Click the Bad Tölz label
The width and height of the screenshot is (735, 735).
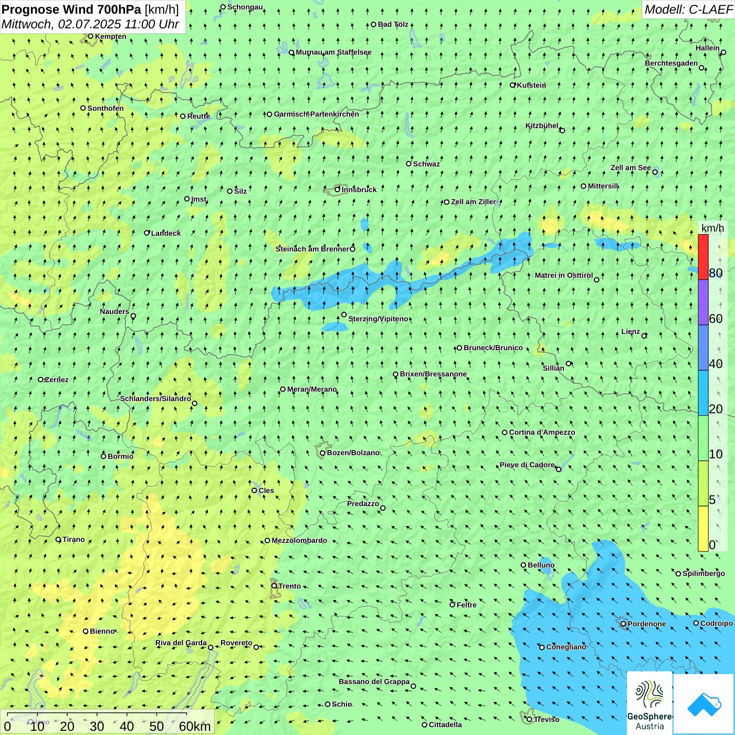393,24
